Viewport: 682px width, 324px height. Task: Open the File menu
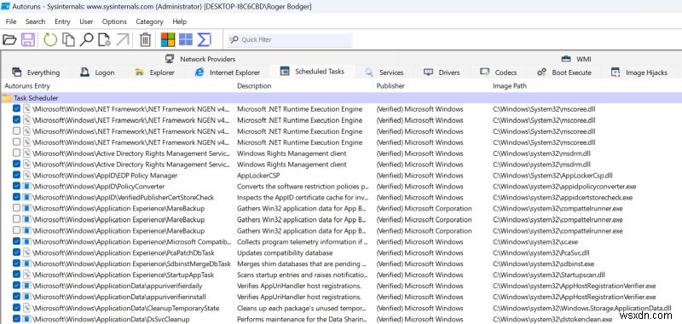11,21
